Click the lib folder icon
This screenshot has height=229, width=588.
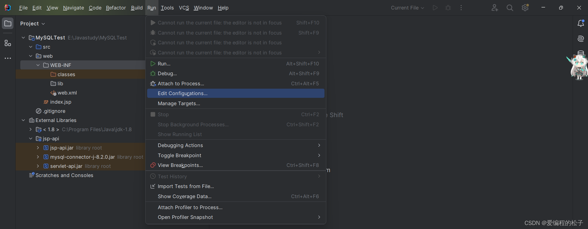53,83
